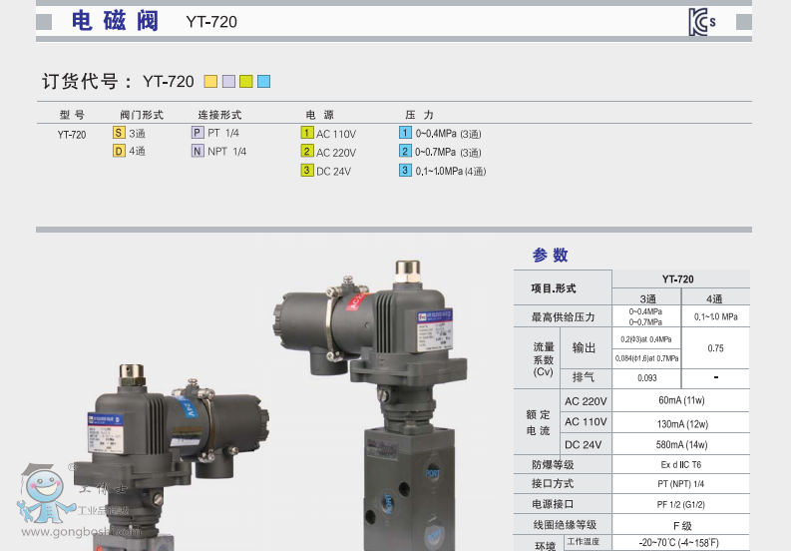Click the left solenoid valve product photo
Screen dimensions: 791x551
(172, 457)
